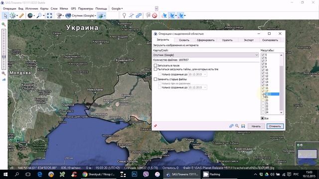The image size is (319, 179).
Task: Click the magnifier icon in dialog footer
Action: tap(237, 126)
